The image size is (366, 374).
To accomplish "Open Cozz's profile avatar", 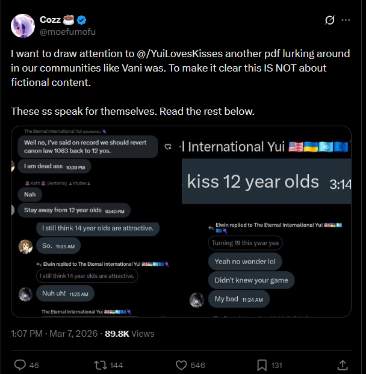I will [x=22, y=25].
